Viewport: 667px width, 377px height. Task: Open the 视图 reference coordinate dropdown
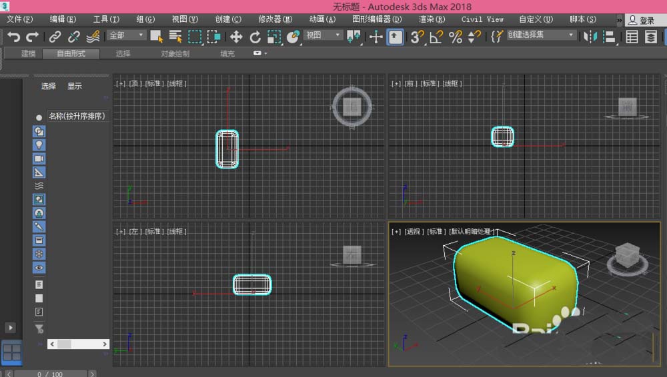point(323,35)
